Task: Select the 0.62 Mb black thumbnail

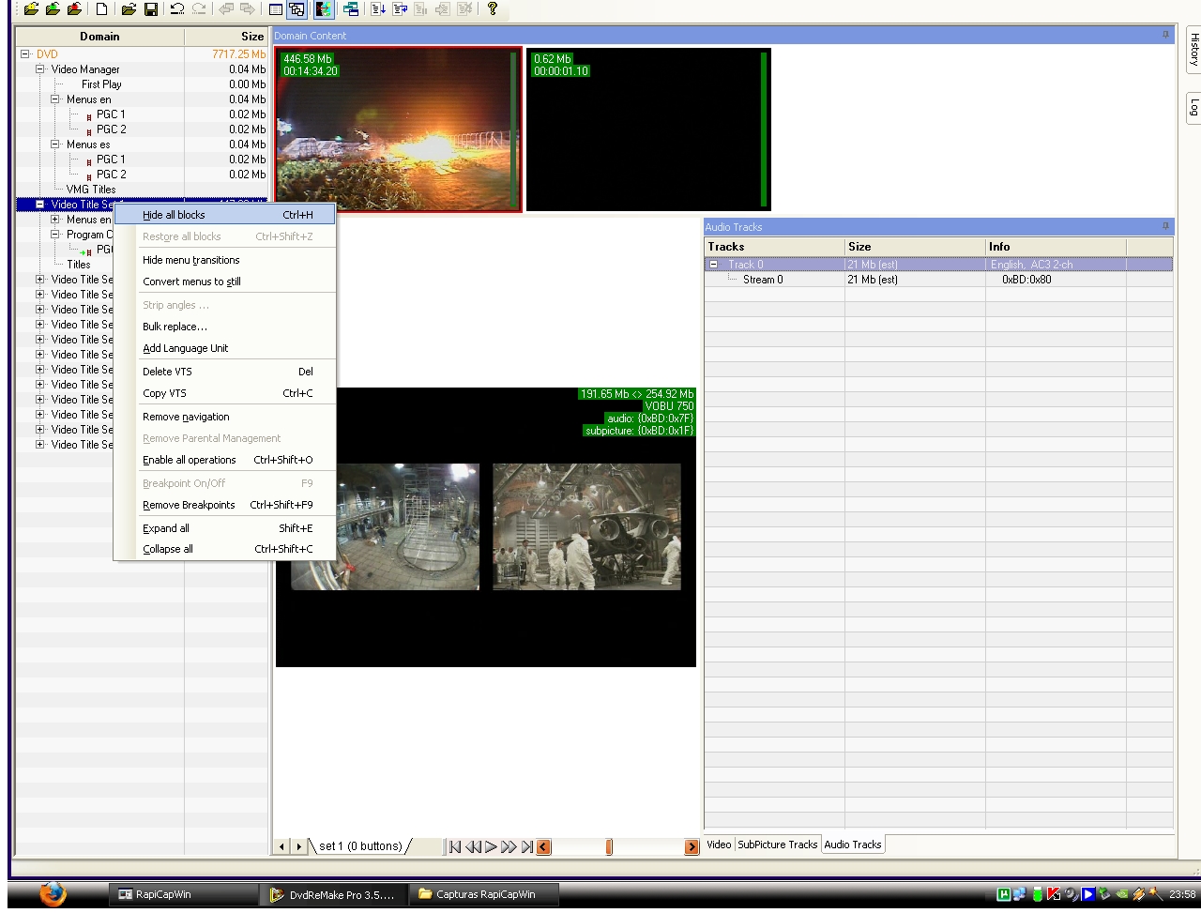Action: [648, 129]
